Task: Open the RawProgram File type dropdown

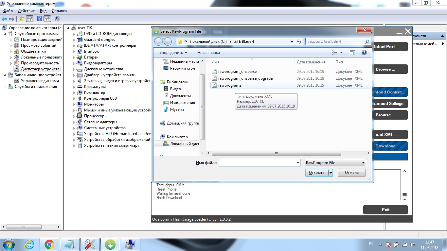Action: 335,163
